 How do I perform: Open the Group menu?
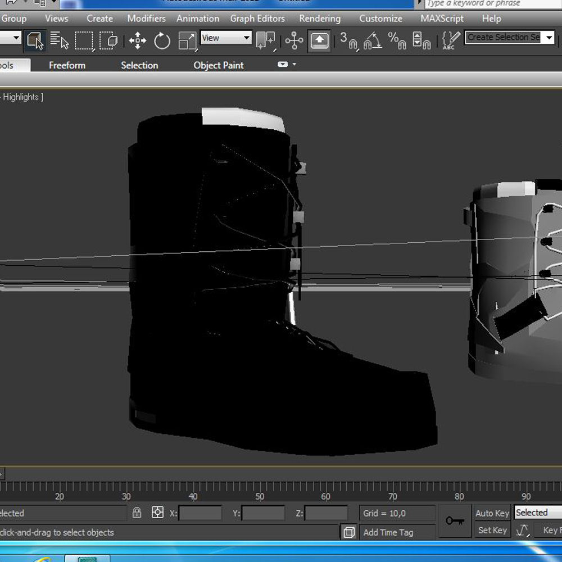[x=14, y=19]
